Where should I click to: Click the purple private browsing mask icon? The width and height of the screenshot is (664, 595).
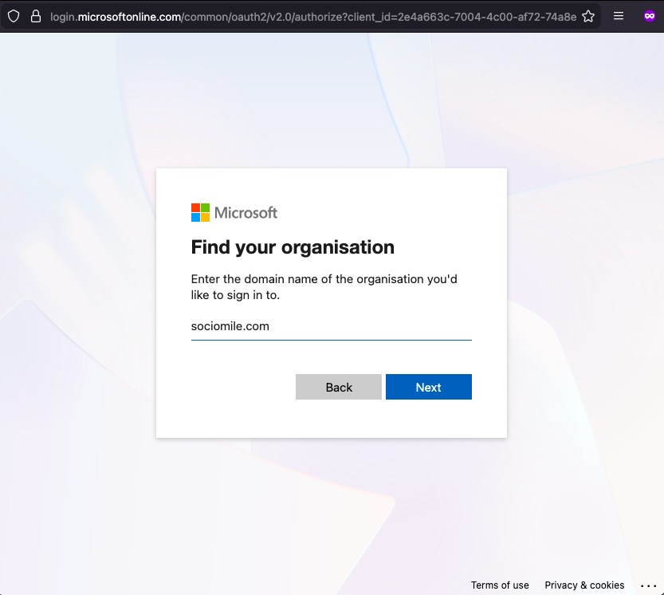tap(650, 16)
